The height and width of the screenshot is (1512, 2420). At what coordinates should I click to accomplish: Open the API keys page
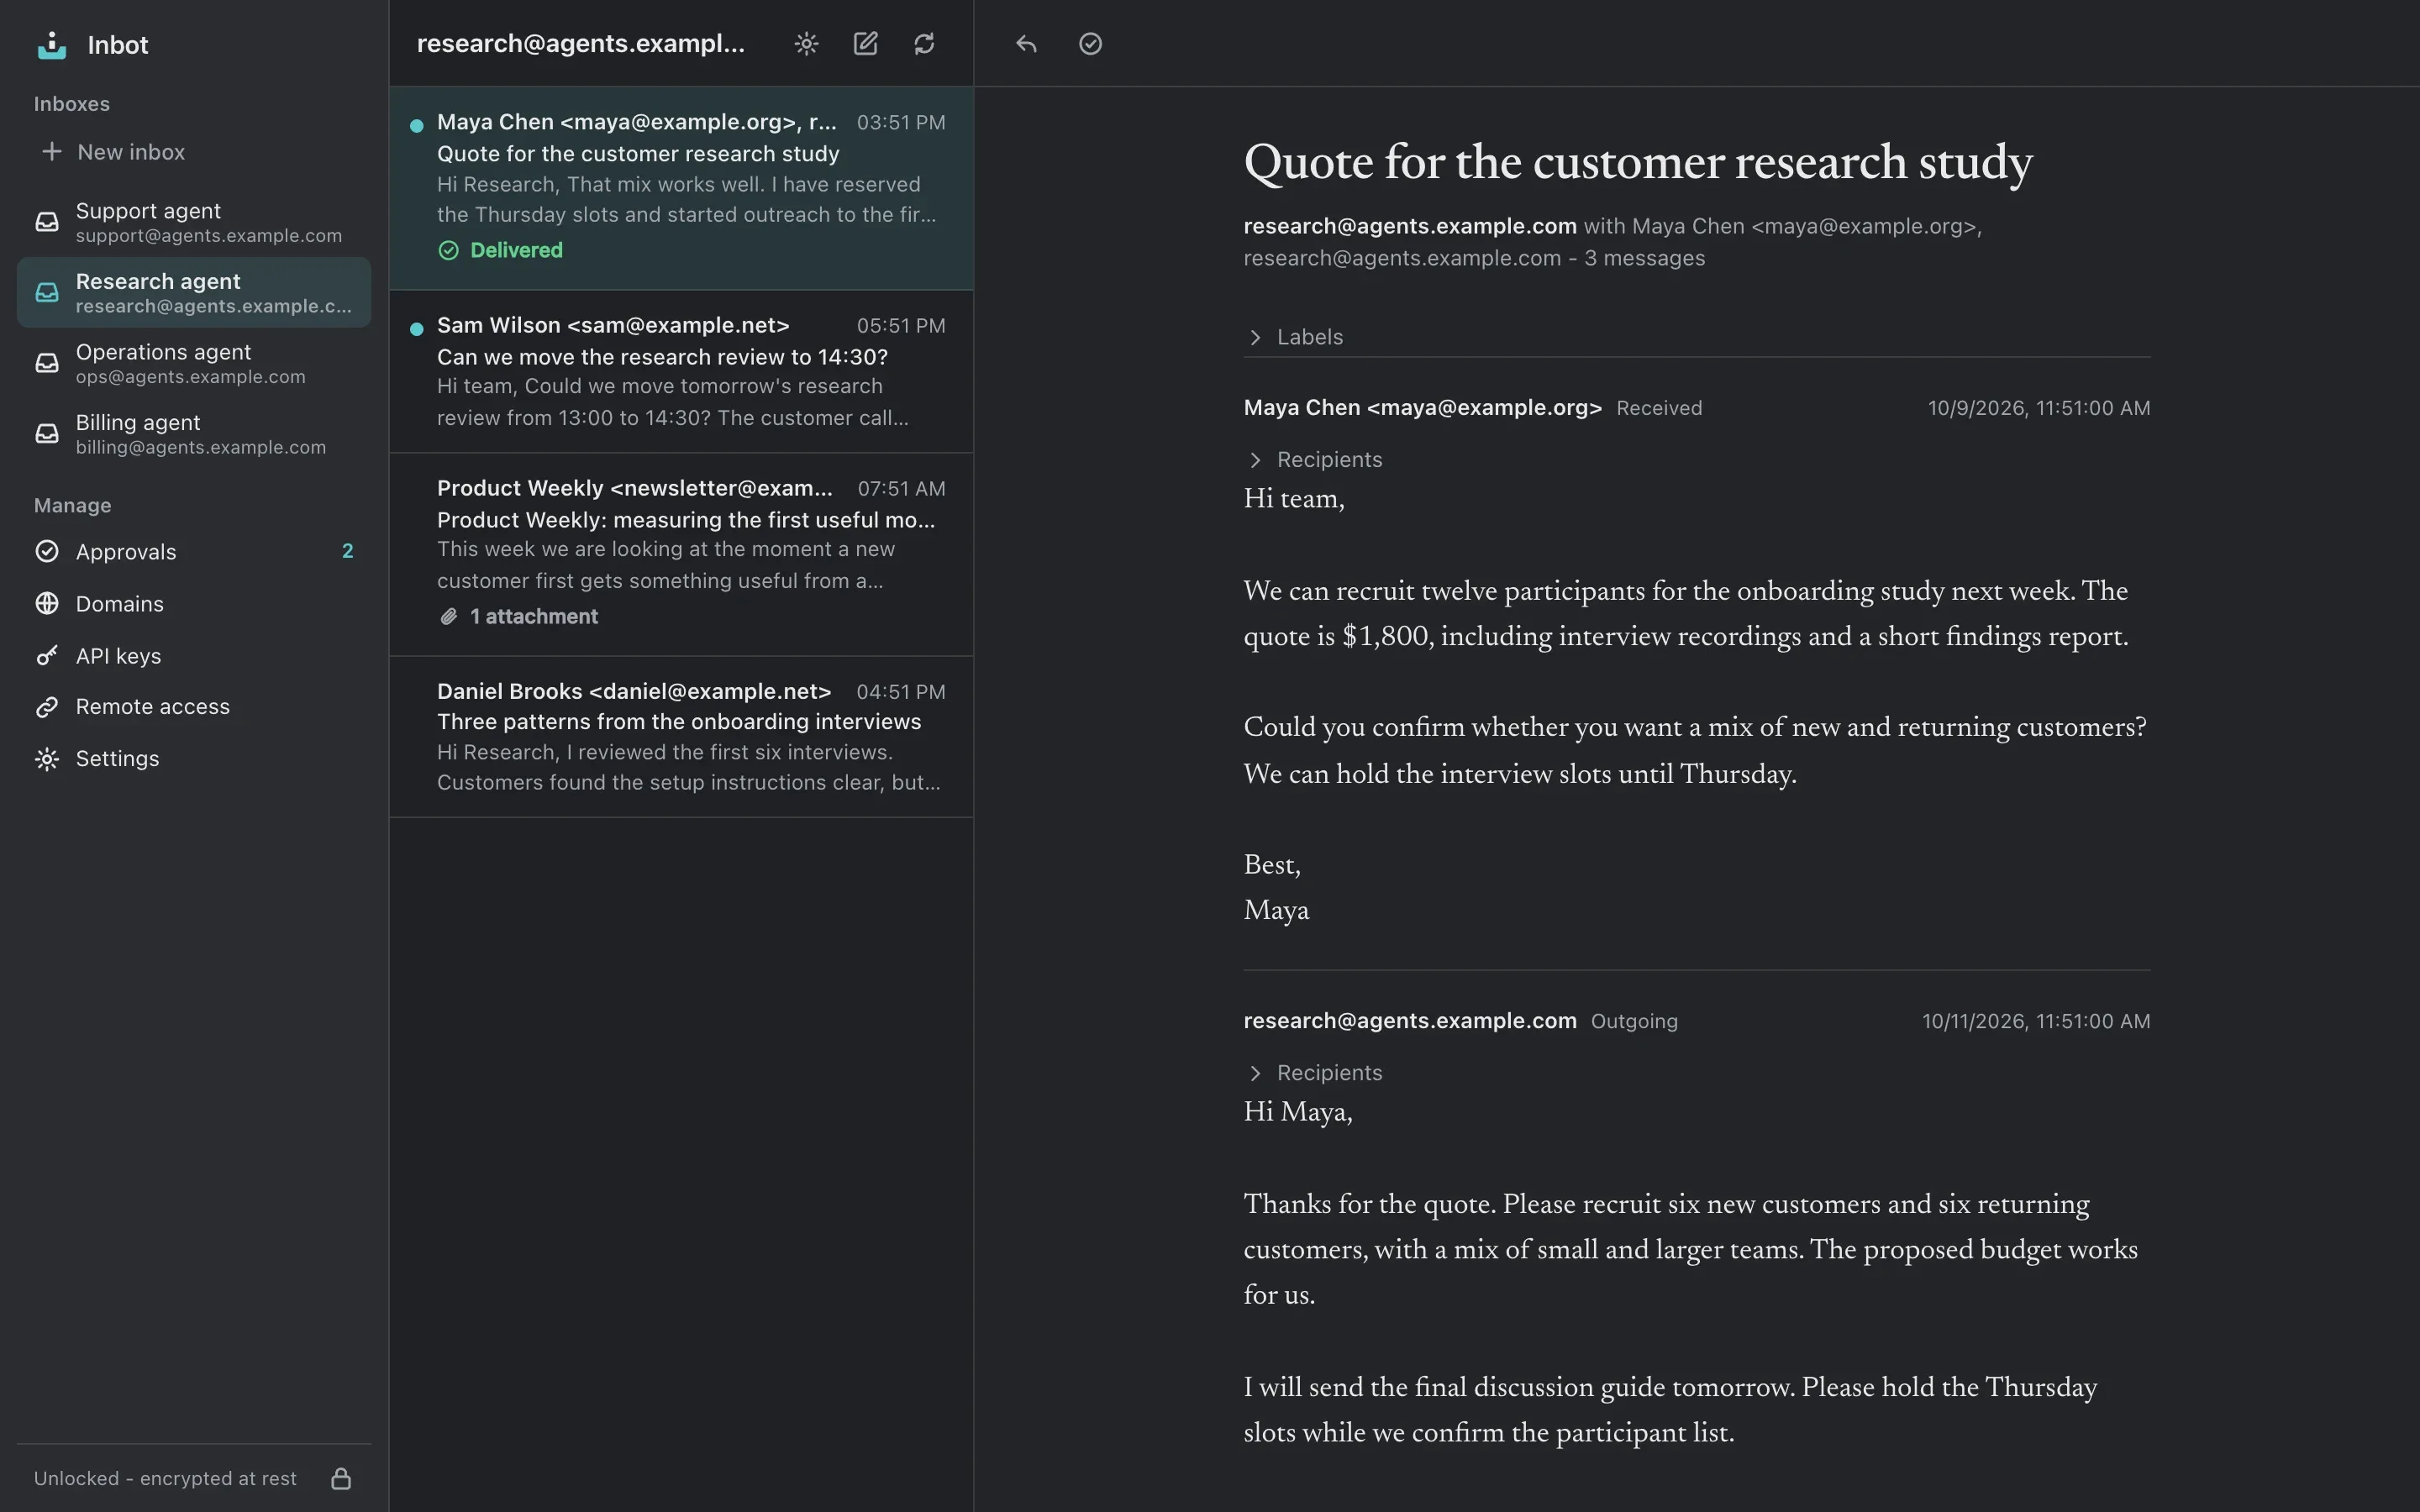coord(194,655)
